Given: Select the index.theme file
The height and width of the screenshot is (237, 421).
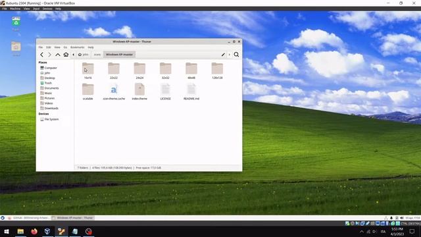Looking at the screenshot, I should pos(139,92).
